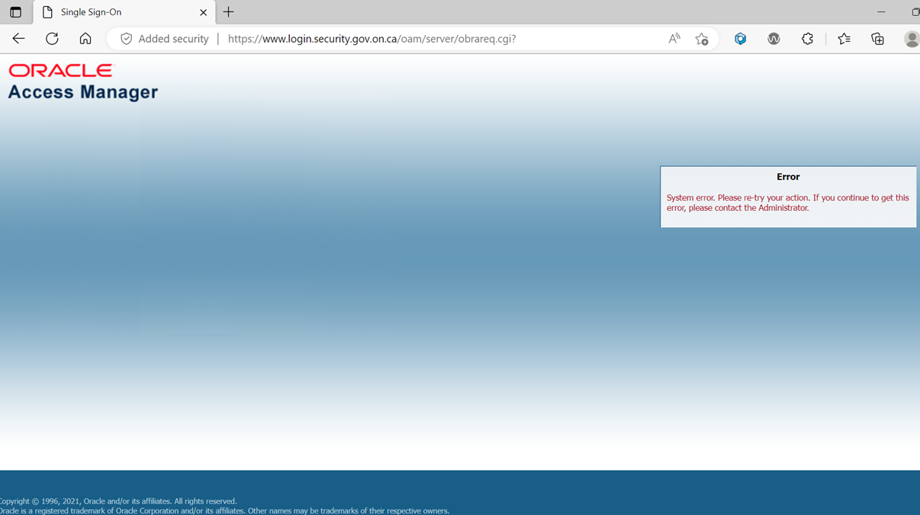Click the URL in the address bar
Image resolution: width=920 pixels, height=515 pixels.
[x=372, y=39]
